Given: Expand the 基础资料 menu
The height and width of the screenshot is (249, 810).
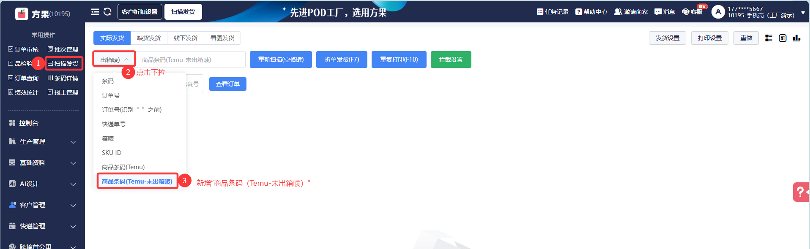Looking at the screenshot, I should [x=42, y=163].
